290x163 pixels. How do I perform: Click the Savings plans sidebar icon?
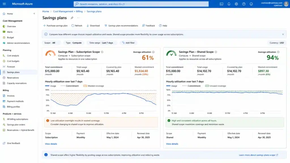coord(4,72)
